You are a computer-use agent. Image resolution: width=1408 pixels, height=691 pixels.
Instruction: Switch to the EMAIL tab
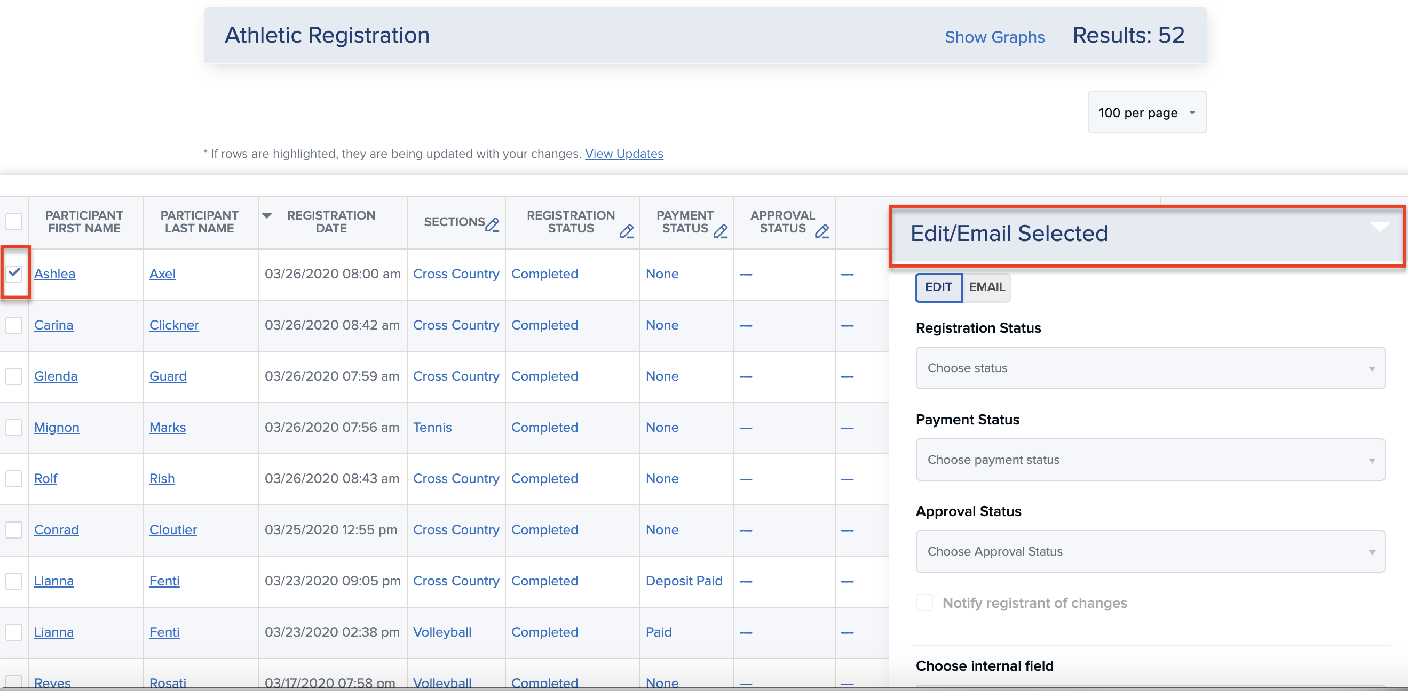[986, 287]
